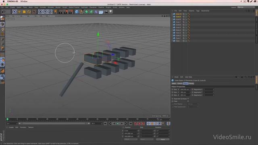The width and height of the screenshot is (258, 145).
Task: Click Autokeying button
Action: [x=139, y=124]
